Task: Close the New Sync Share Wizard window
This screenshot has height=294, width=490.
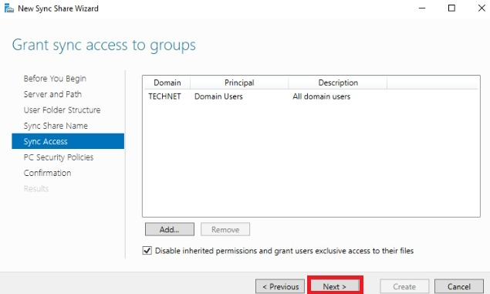Action: pos(482,8)
